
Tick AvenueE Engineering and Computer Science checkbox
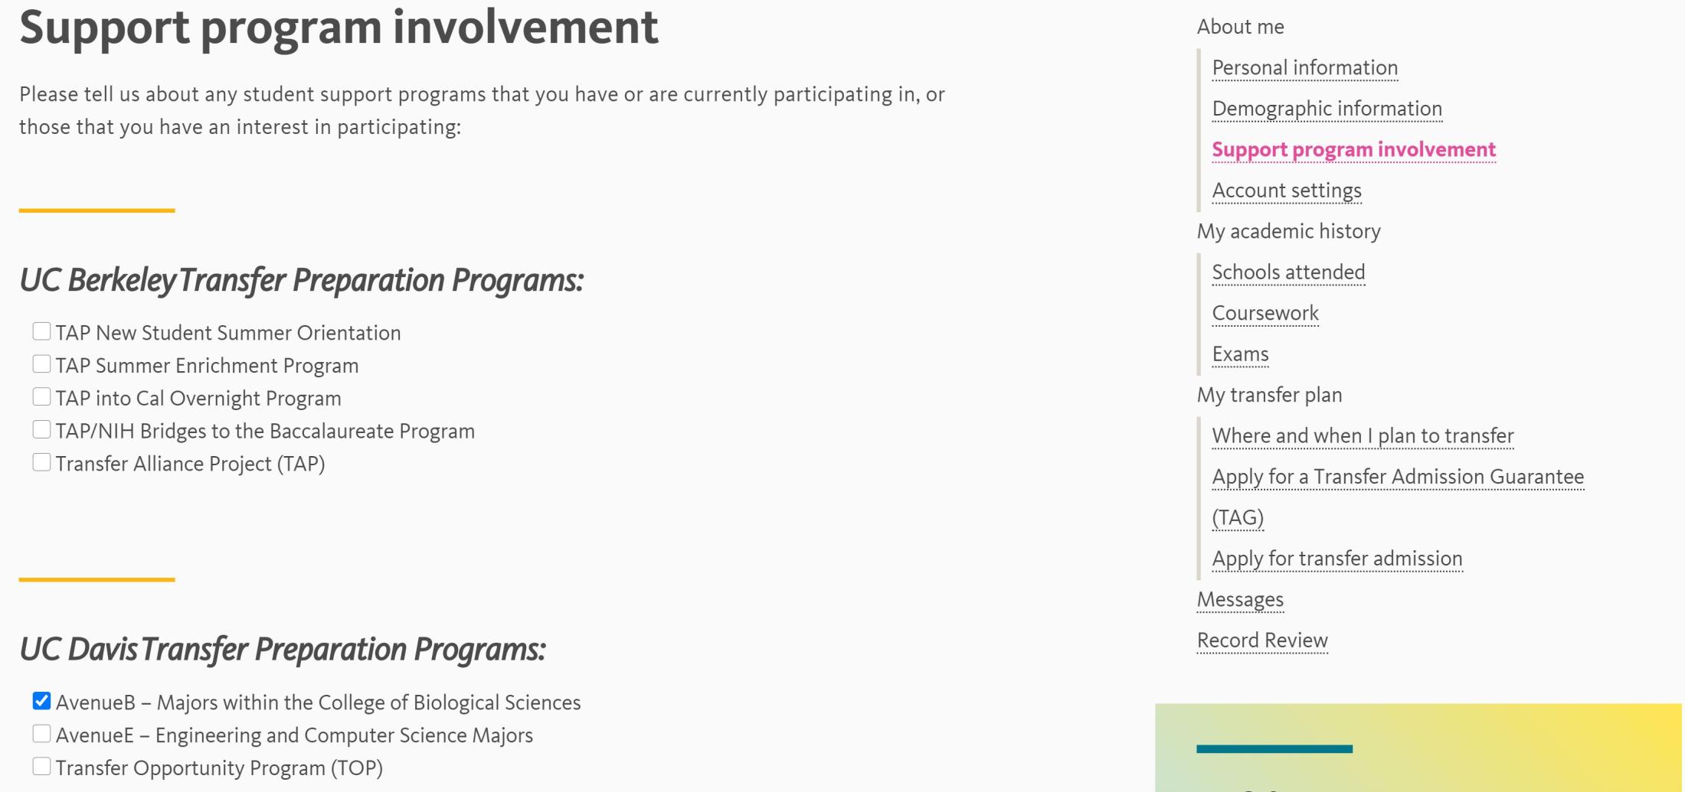click(x=41, y=734)
